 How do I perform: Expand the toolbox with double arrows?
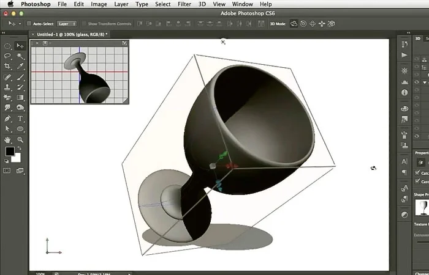[3, 33]
